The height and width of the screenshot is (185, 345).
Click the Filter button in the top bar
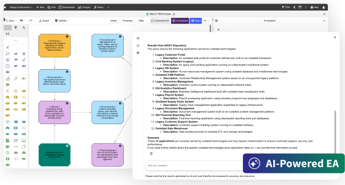(x=286, y=7)
